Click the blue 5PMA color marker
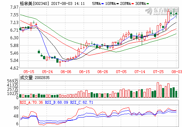This screenshot has height=127, width=182. [103, 4]
